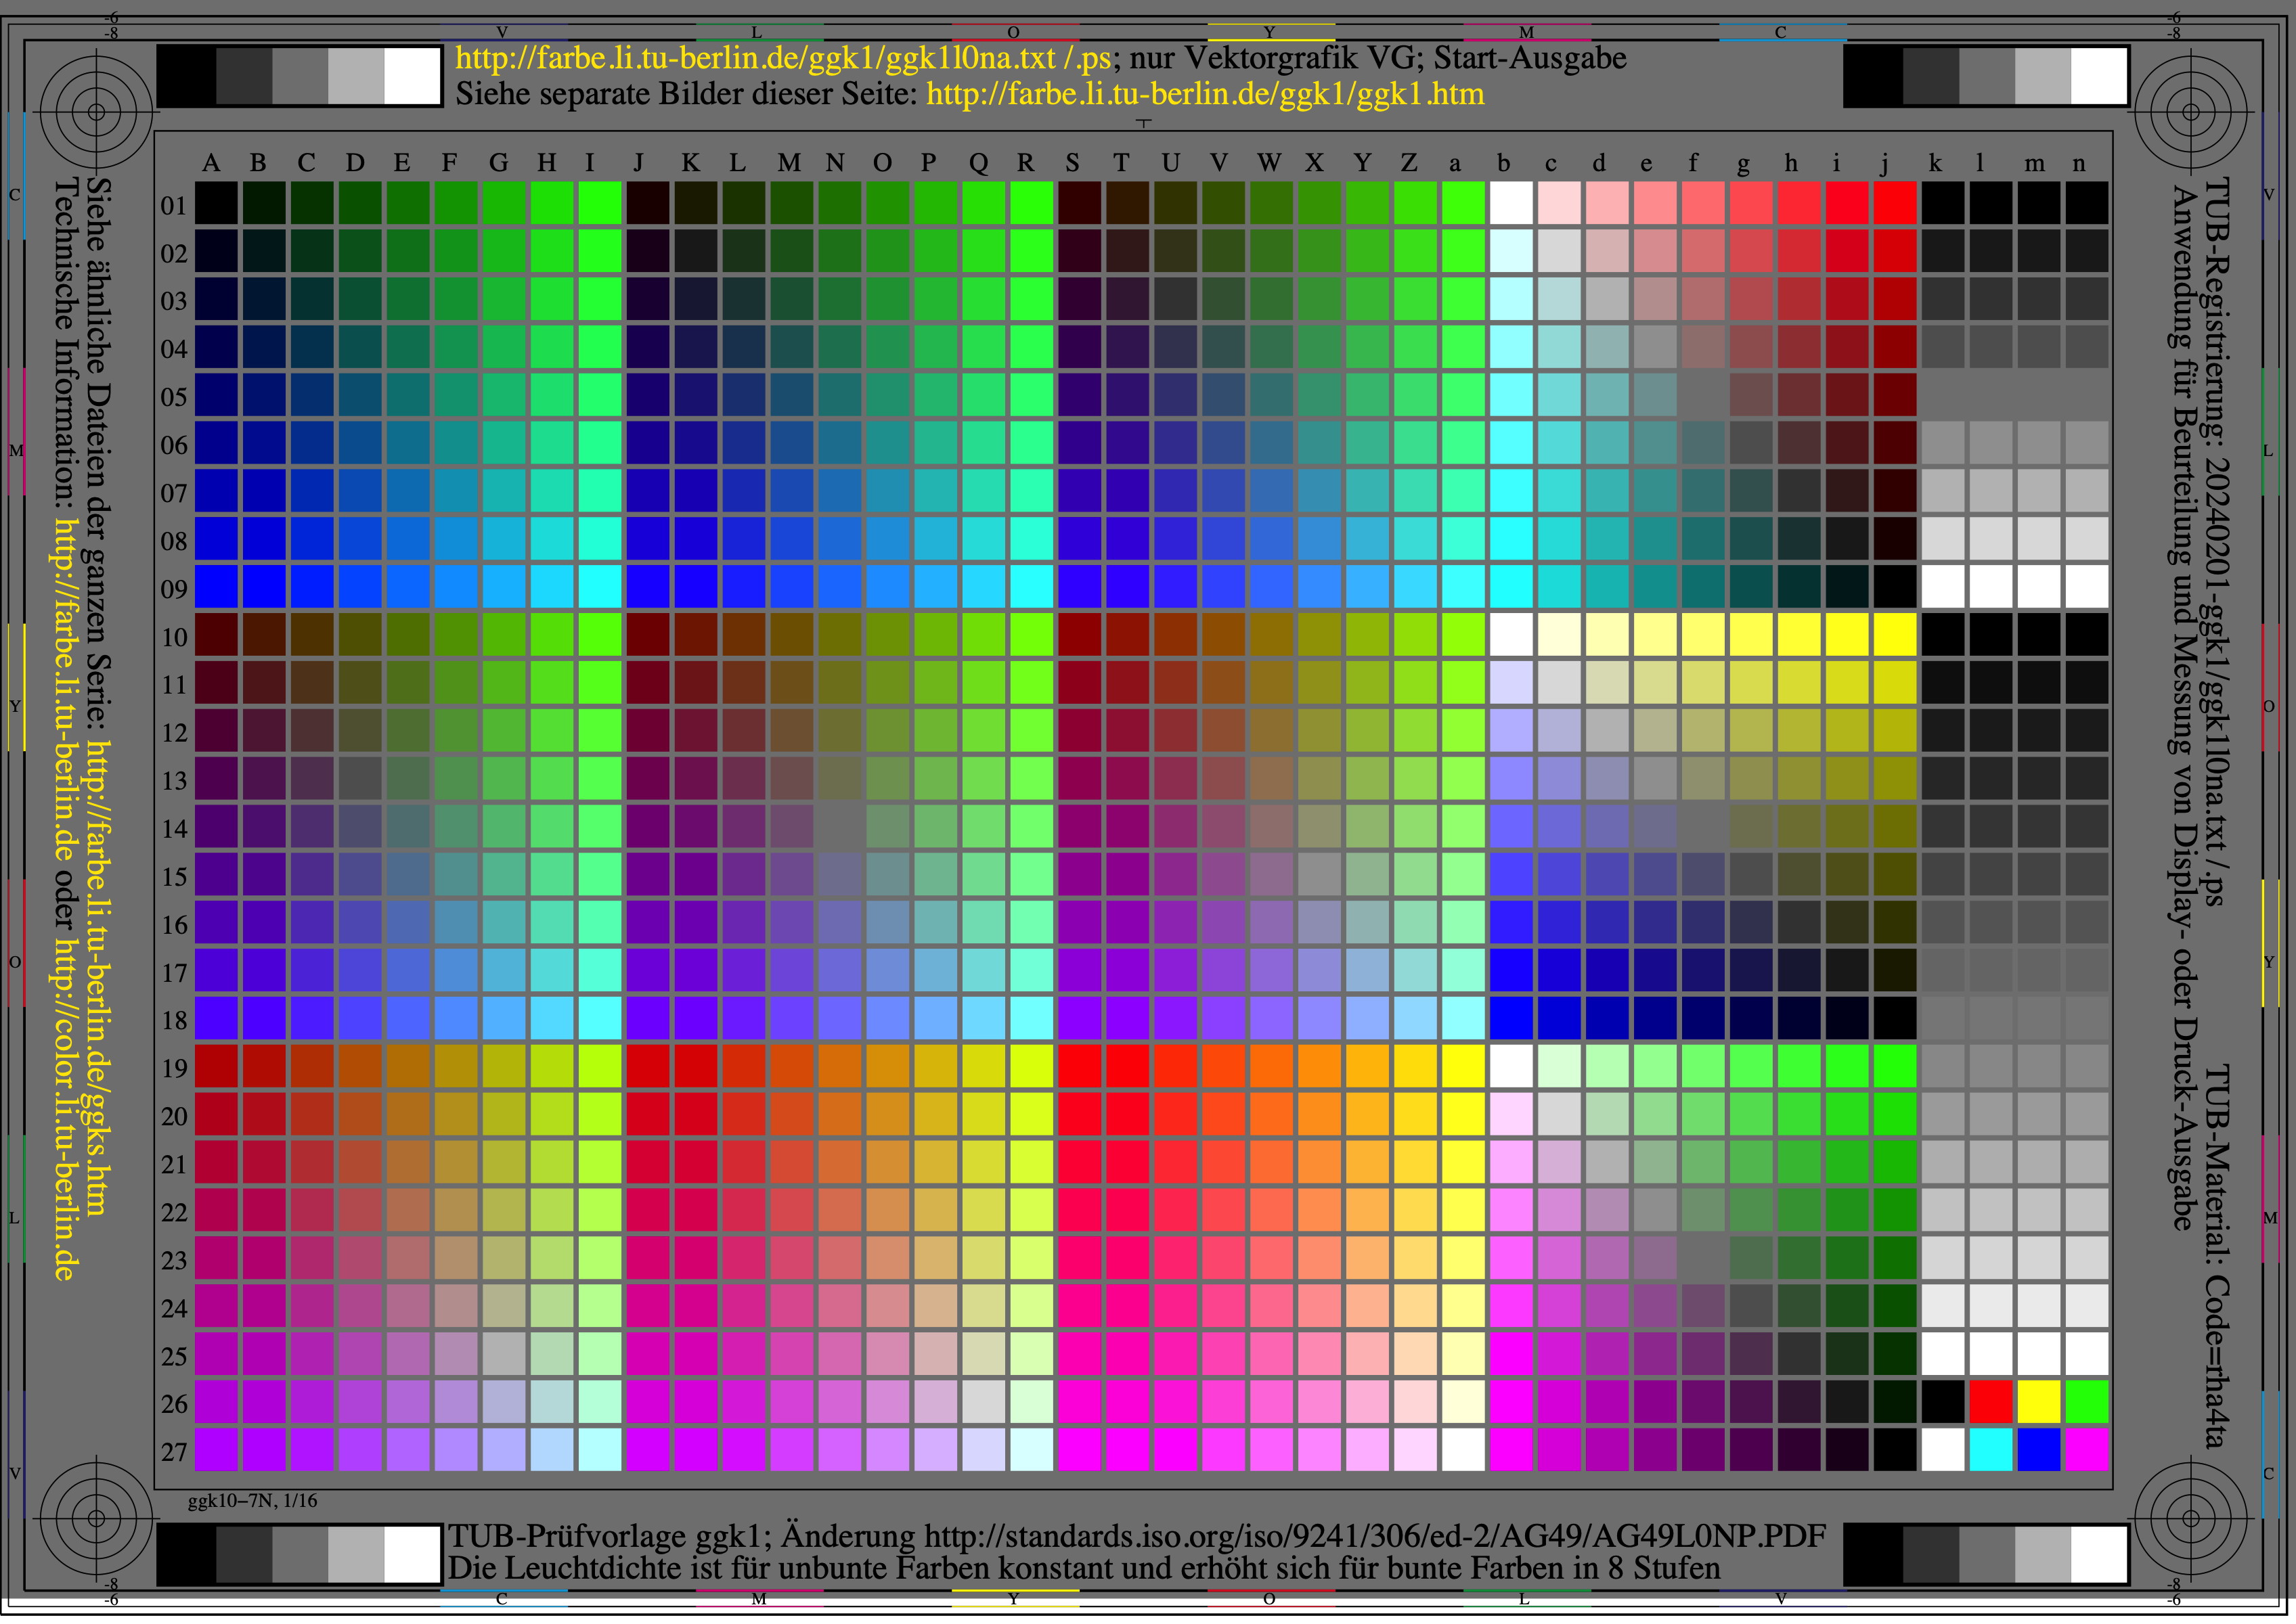Pick the cyan swatch at row 09 column I

tap(599, 587)
